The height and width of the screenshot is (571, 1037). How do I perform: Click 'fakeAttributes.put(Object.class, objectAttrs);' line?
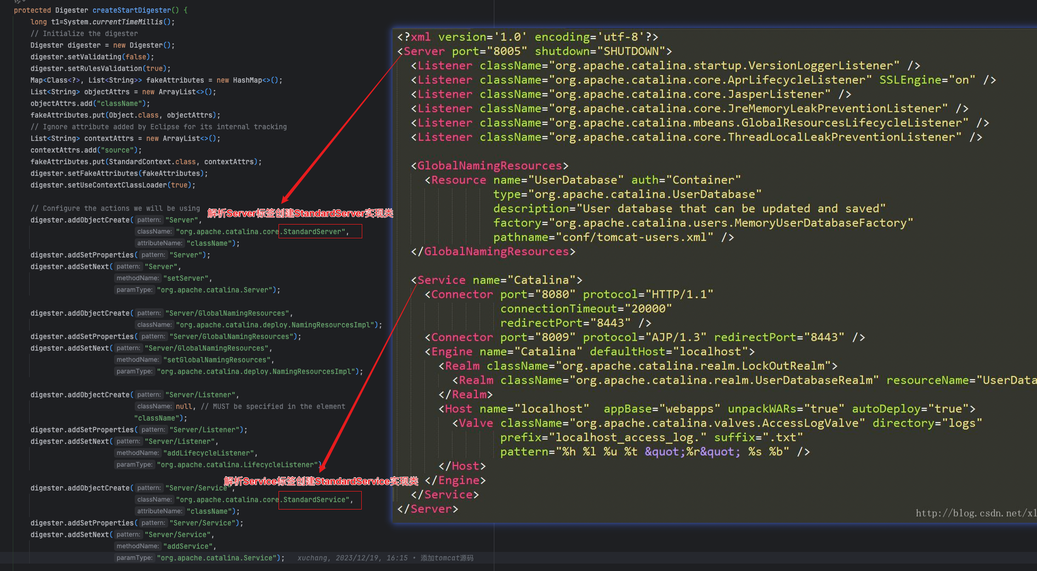pyautogui.click(x=125, y=115)
